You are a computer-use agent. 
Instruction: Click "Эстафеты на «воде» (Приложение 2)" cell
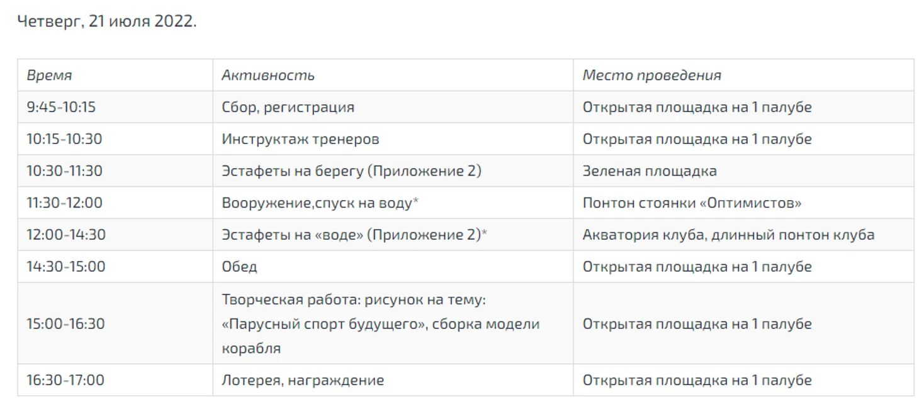point(354,235)
